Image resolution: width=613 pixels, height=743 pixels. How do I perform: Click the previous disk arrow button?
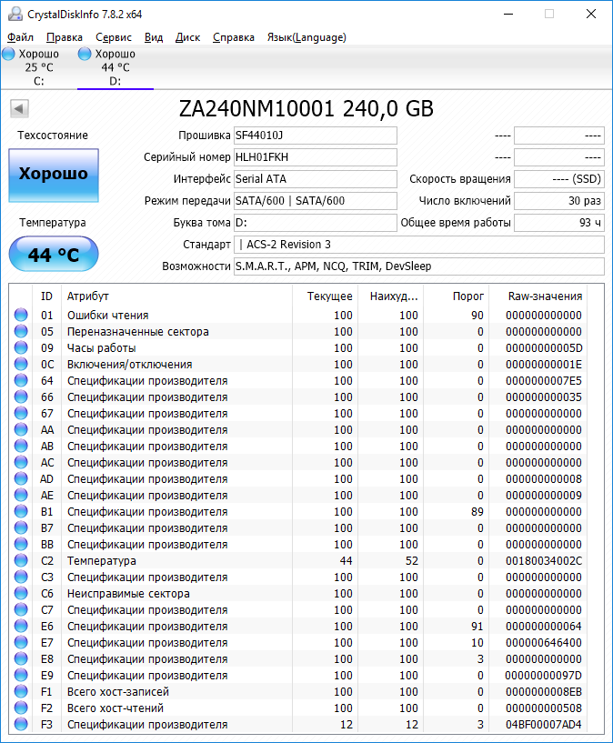tap(19, 108)
